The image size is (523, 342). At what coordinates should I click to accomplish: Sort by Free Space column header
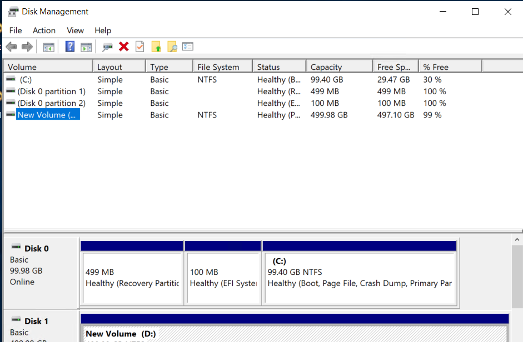point(396,67)
